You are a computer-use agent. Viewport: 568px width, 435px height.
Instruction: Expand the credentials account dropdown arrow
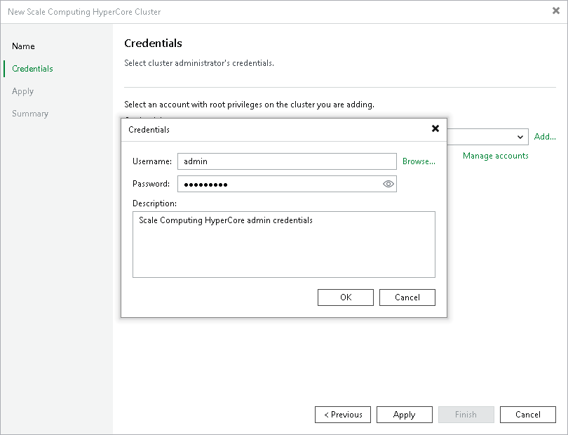(520, 137)
